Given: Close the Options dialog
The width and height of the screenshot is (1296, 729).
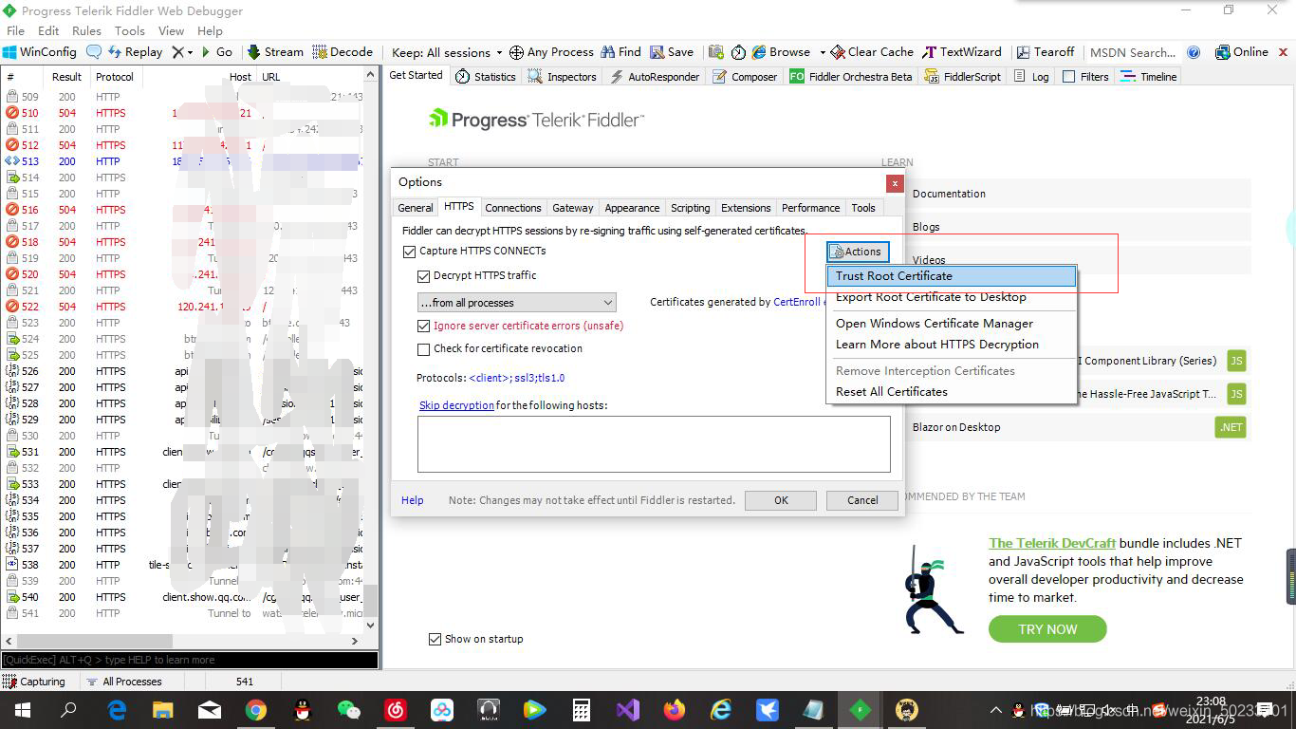Looking at the screenshot, I should coord(894,183).
